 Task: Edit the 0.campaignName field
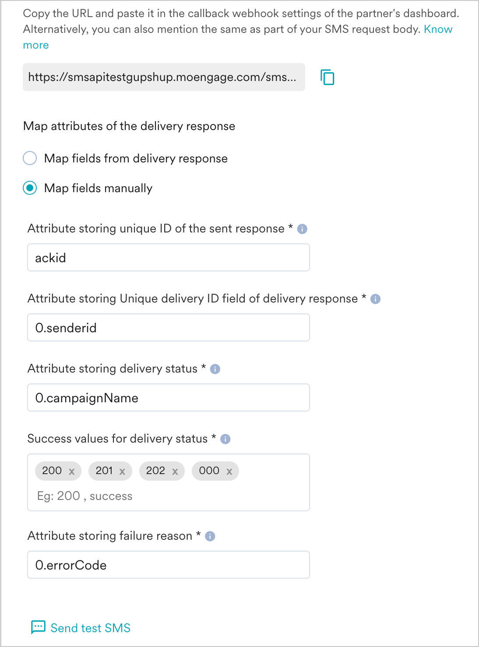point(169,397)
